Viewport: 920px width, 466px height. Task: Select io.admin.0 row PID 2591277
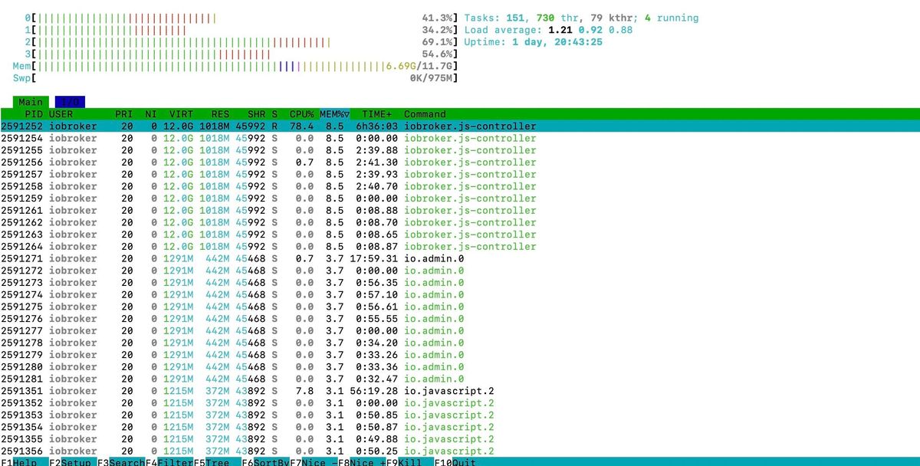pyautogui.click(x=460, y=331)
